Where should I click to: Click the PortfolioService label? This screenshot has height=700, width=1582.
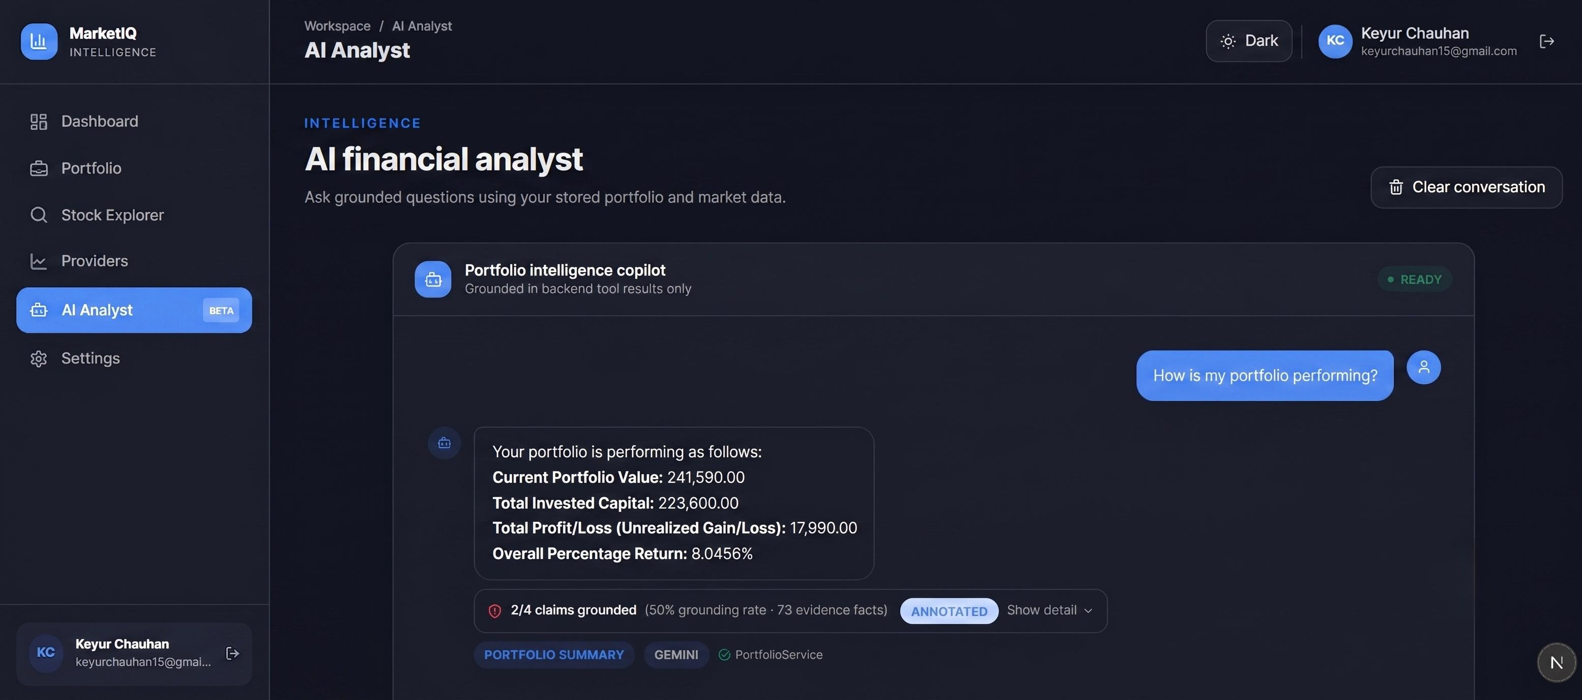pos(779,655)
